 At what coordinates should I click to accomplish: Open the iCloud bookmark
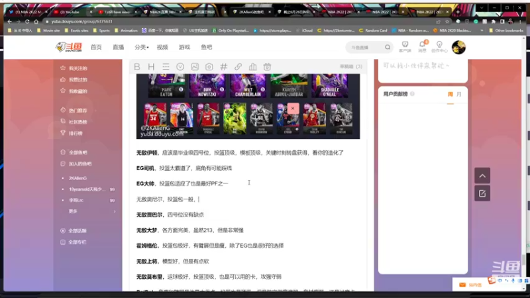coord(305,30)
